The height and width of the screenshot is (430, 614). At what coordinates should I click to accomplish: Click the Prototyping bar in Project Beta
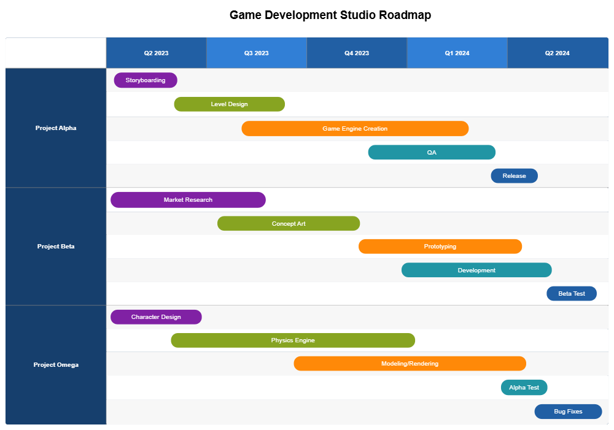point(440,246)
